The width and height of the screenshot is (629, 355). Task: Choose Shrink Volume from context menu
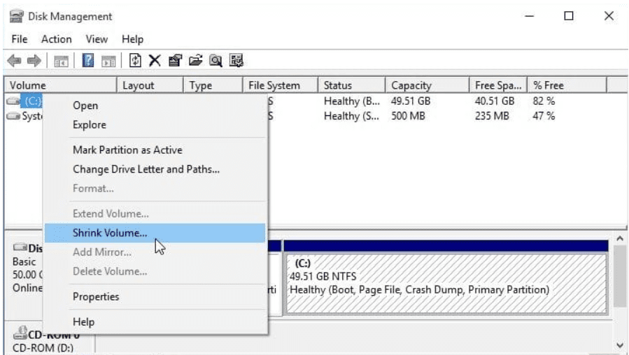(x=155, y=233)
